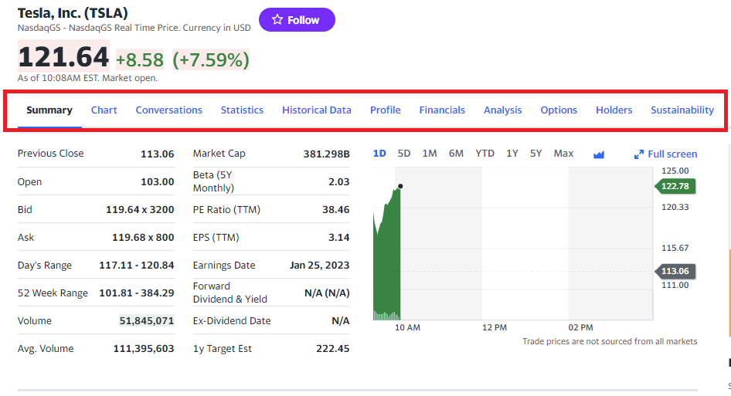Image resolution: width=731 pixels, height=396 pixels.
Task: Select the YTD chart range
Action: pos(484,154)
